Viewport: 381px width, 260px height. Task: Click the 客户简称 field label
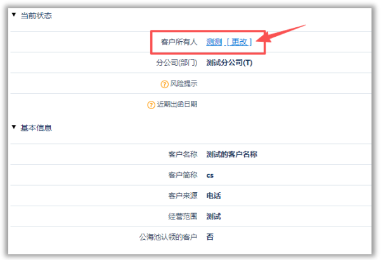point(183,175)
